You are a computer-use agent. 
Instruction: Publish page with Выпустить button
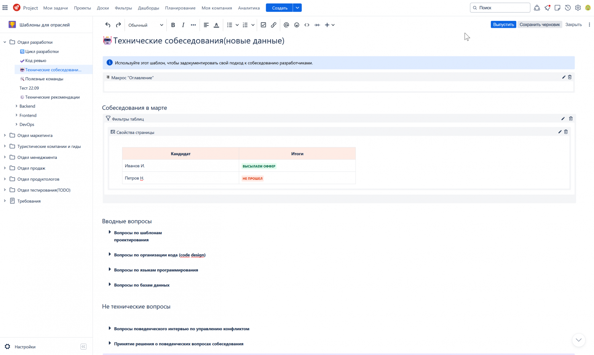pos(503,24)
